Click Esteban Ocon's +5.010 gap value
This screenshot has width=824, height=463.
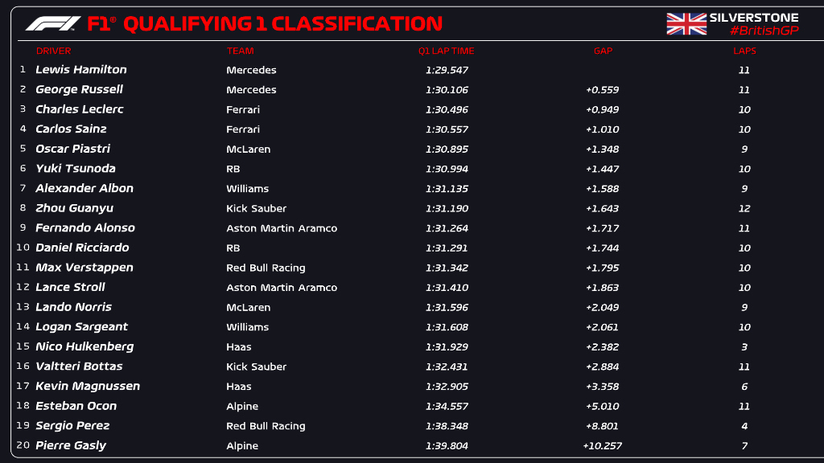click(x=603, y=406)
